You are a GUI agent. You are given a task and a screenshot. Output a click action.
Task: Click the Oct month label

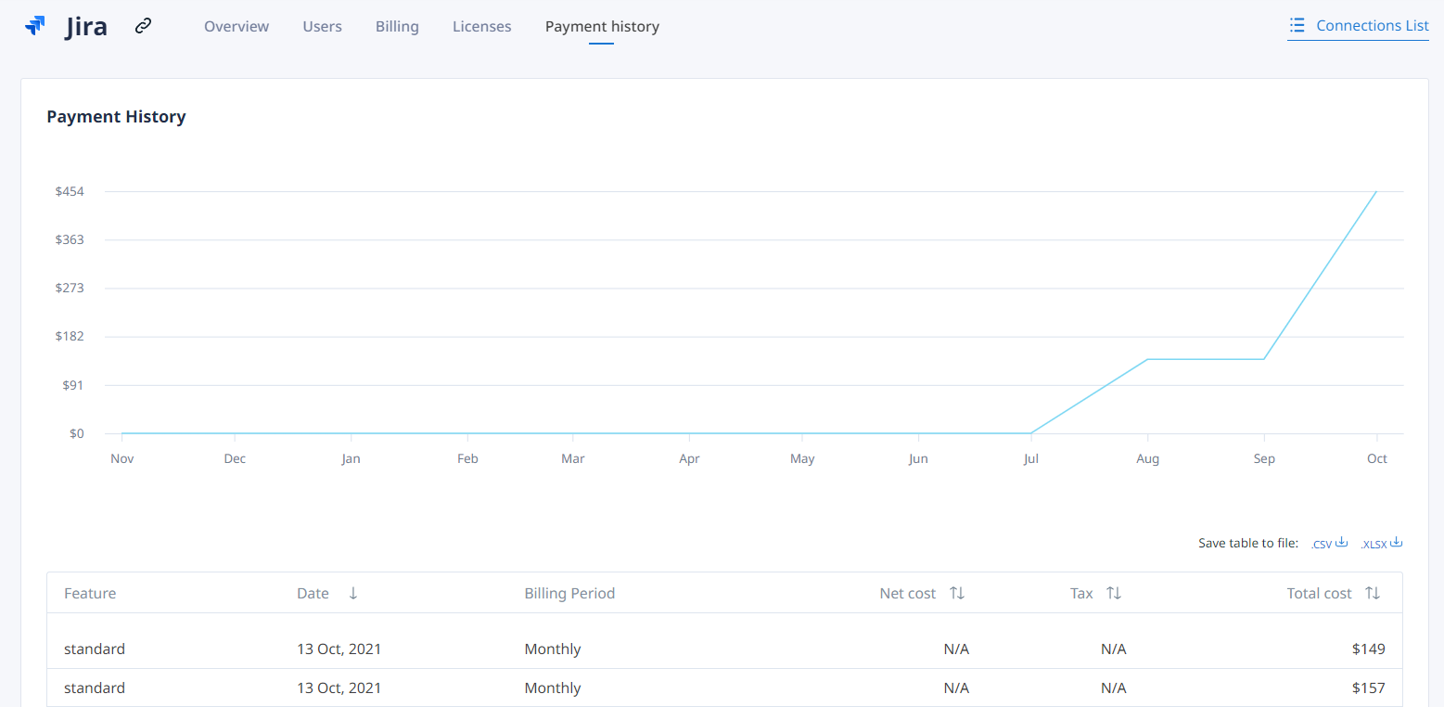(1377, 458)
